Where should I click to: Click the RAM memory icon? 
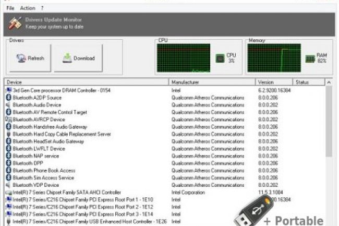coord(310,58)
